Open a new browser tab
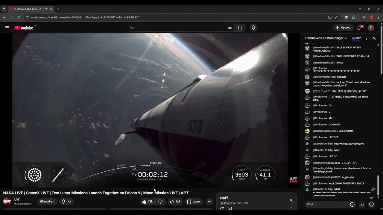 point(58,9)
